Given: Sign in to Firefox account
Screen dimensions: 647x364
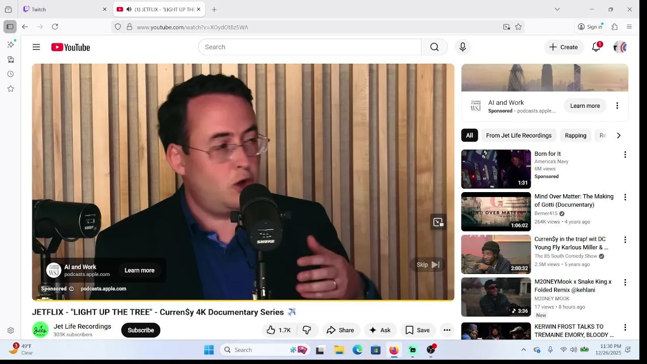Looking at the screenshot, I should tap(590, 27).
